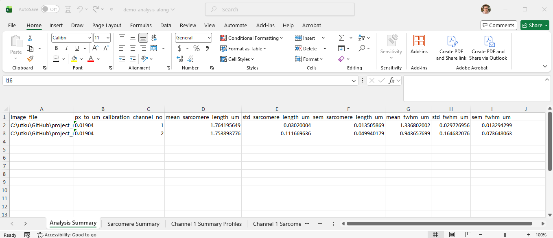Click Create PDF and Share via Outlook
This screenshot has height=238, width=553.
tap(488, 48)
